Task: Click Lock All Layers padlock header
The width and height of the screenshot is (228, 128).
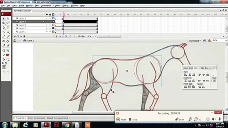Action: coord(50,15)
